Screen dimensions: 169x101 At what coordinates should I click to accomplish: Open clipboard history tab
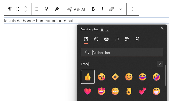click(x=137, y=39)
